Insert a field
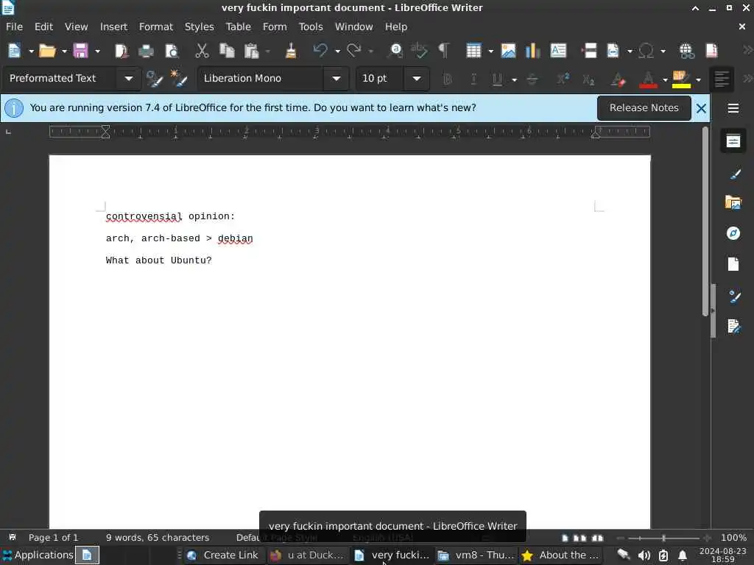The height and width of the screenshot is (565, 754). pyautogui.click(x=613, y=51)
